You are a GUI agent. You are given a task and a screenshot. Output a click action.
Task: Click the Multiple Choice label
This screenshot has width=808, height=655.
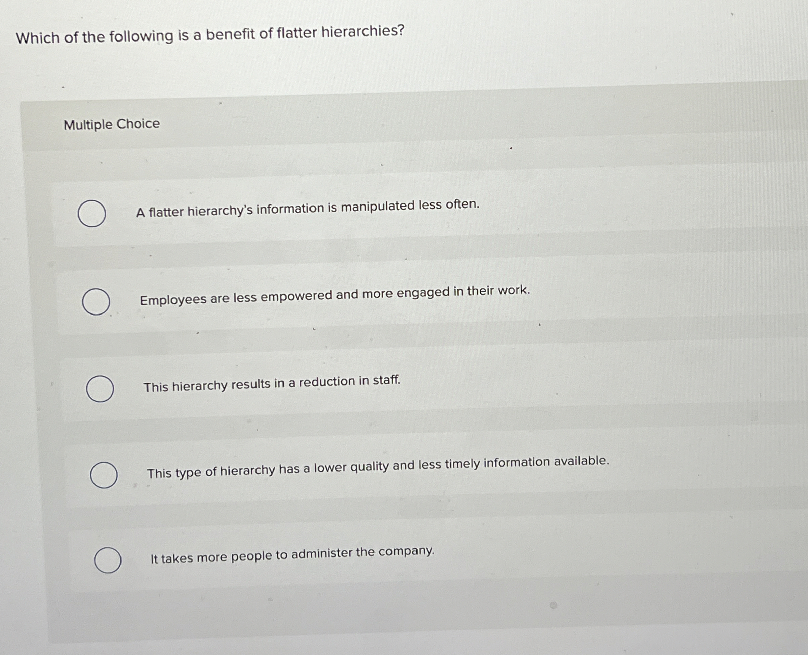click(111, 125)
